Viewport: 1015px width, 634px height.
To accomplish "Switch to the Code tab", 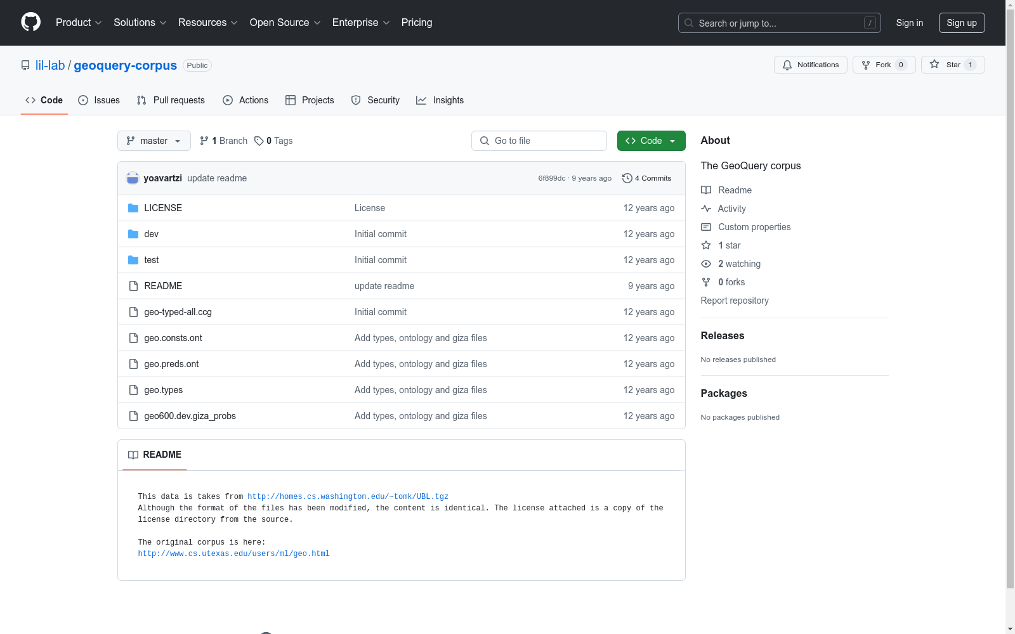I will (44, 100).
